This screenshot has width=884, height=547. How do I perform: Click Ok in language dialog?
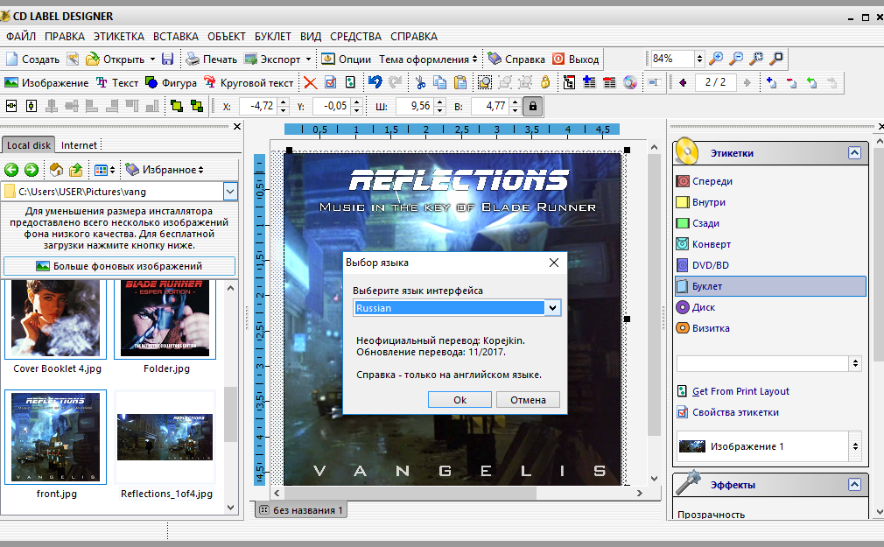tap(460, 400)
